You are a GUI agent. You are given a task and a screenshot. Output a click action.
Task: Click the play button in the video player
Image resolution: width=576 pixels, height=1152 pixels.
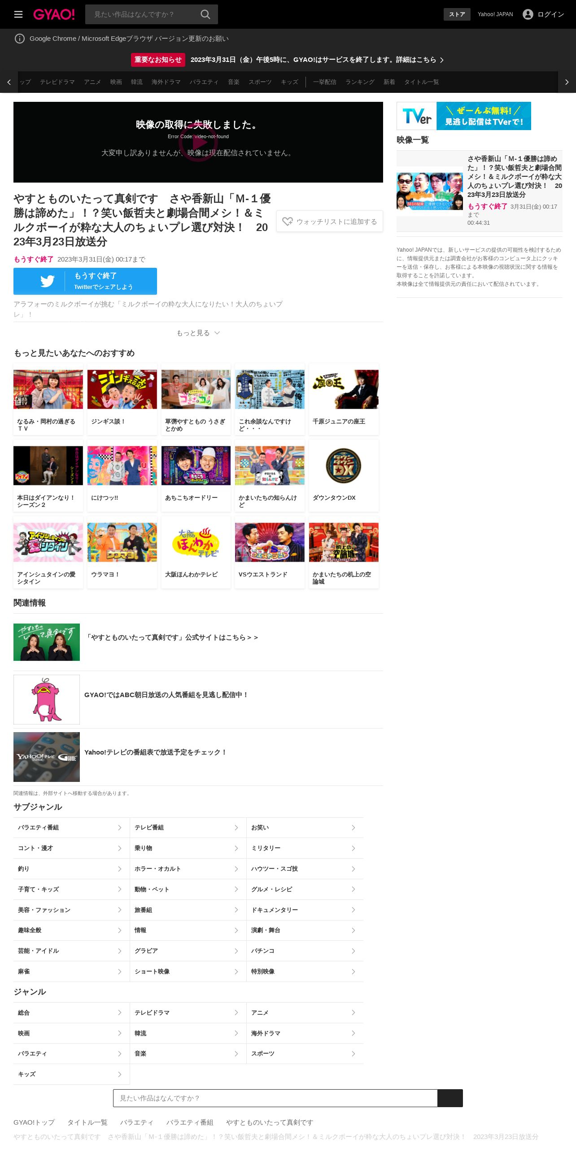(x=198, y=142)
